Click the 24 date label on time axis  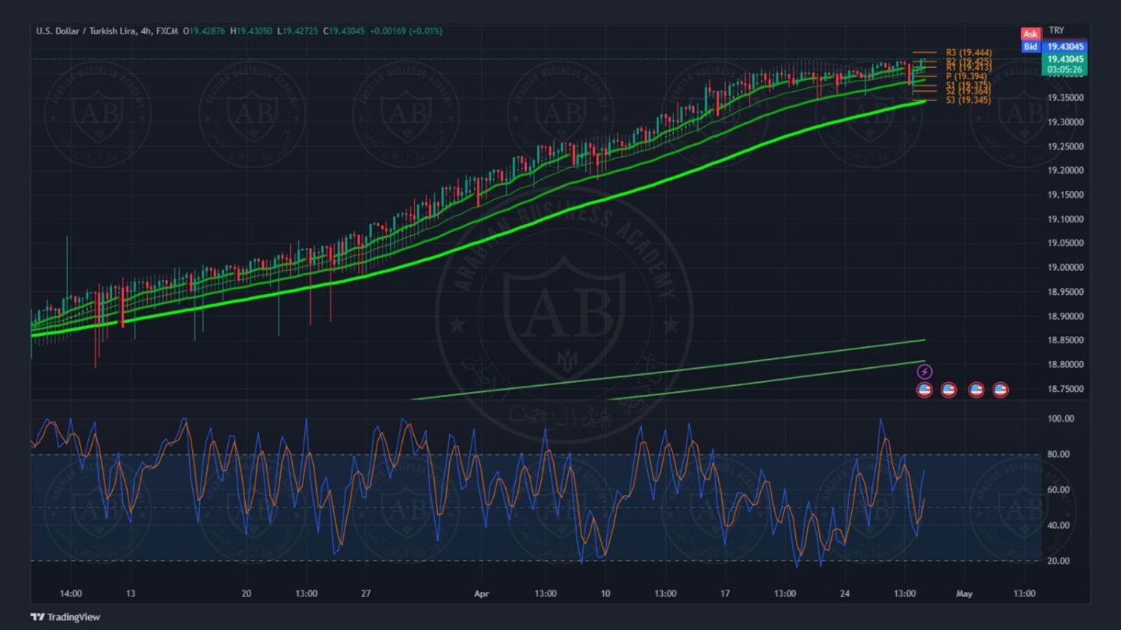844,594
